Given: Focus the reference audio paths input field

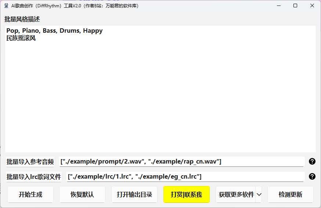Looking at the screenshot, I should coord(181,162).
